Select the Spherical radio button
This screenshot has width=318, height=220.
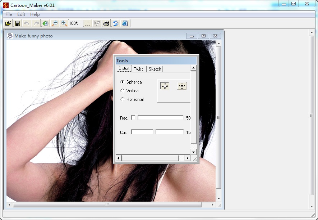pos(122,82)
